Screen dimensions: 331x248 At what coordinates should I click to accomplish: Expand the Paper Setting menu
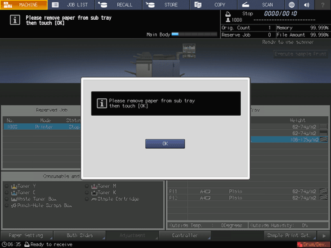click(27, 235)
